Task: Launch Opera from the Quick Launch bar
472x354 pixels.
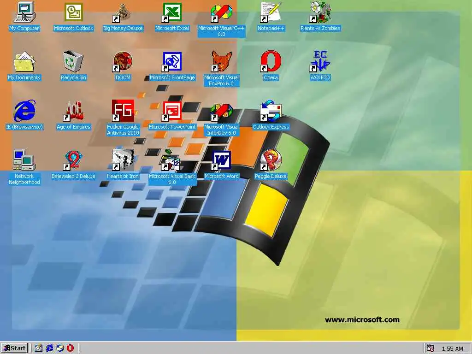Action: [x=70, y=348]
